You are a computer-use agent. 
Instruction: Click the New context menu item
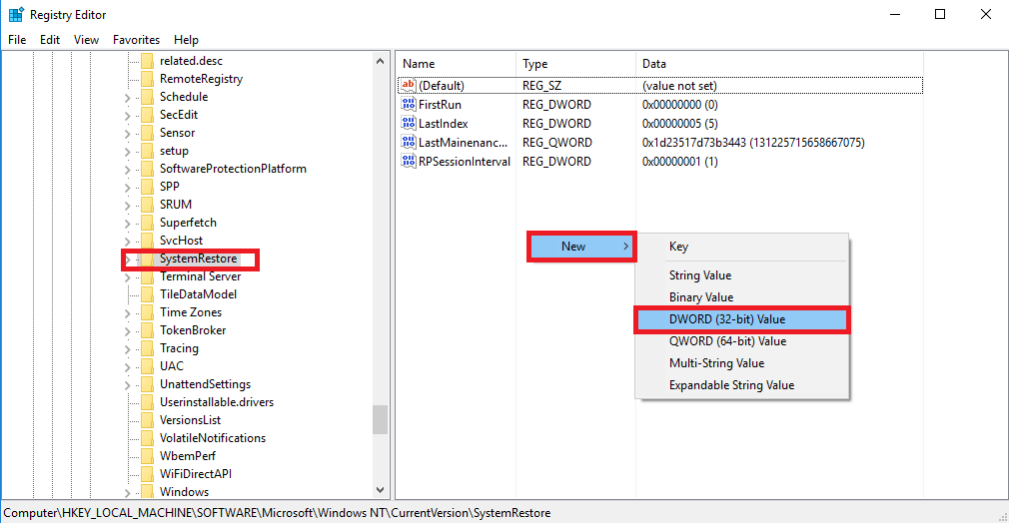[x=581, y=247]
